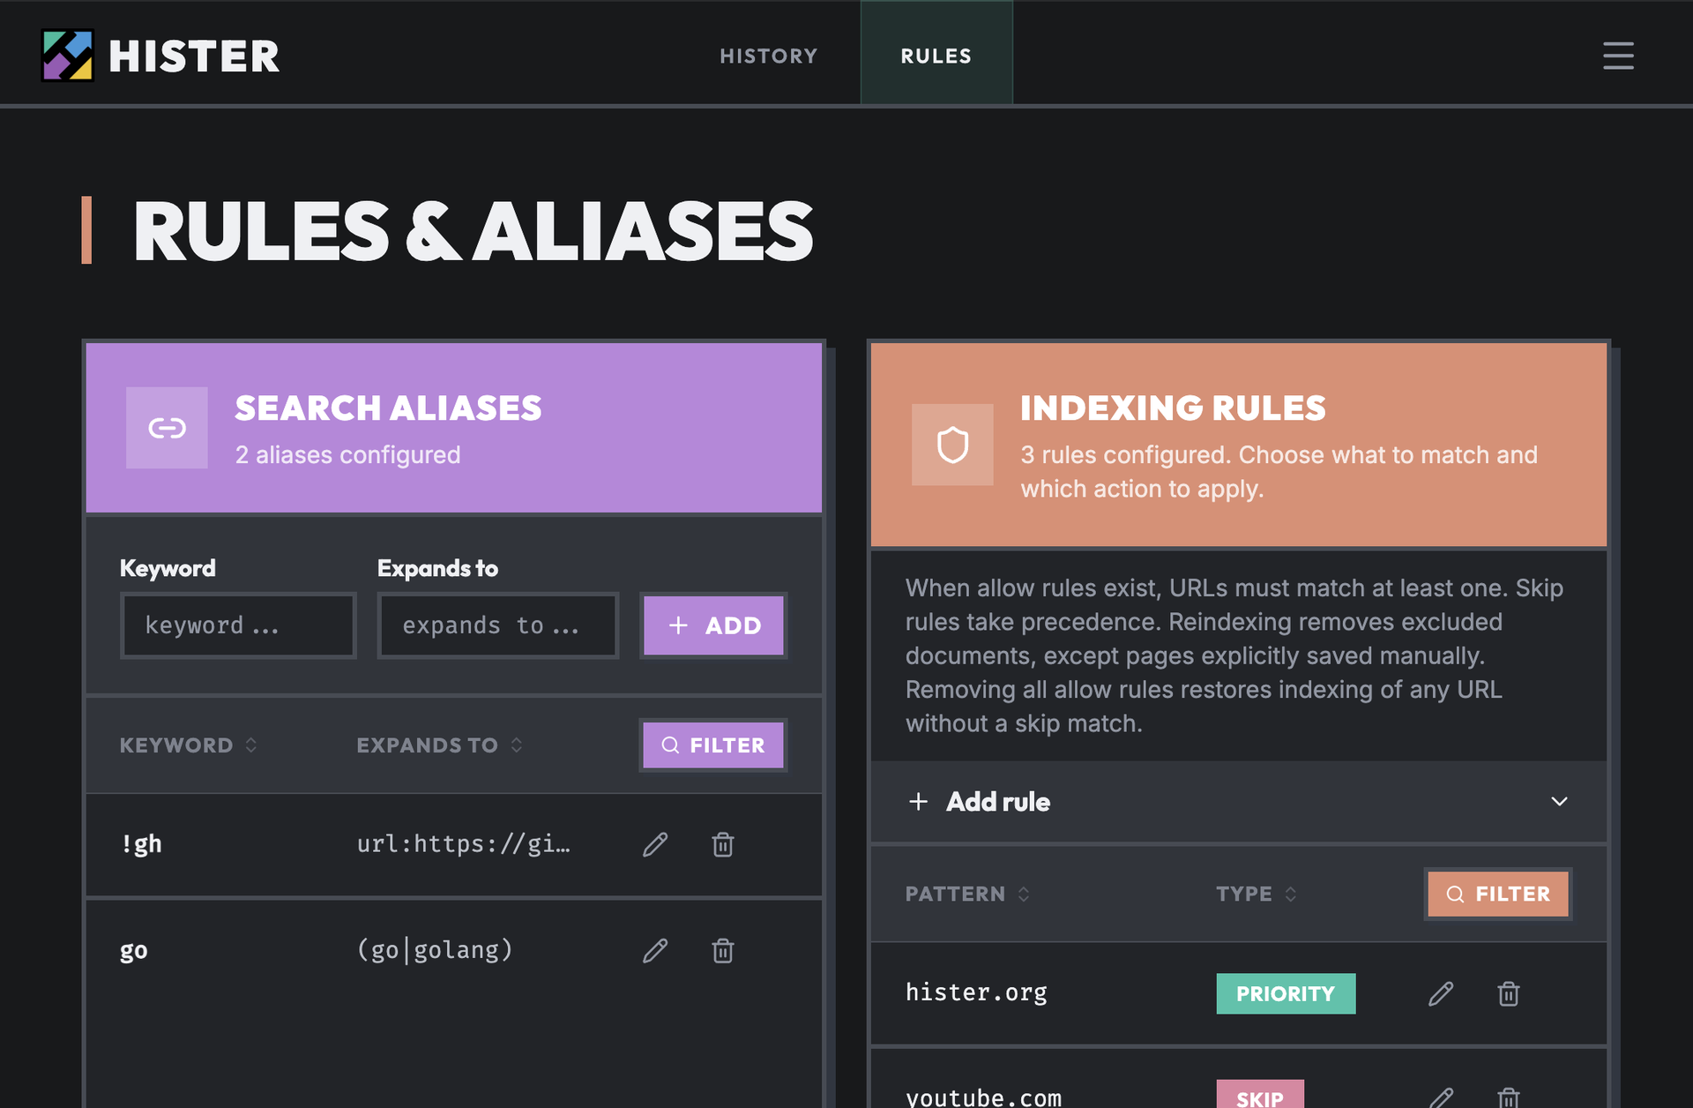1693x1108 pixels.
Task: Switch to the History tab
Action: click(769, 56)
